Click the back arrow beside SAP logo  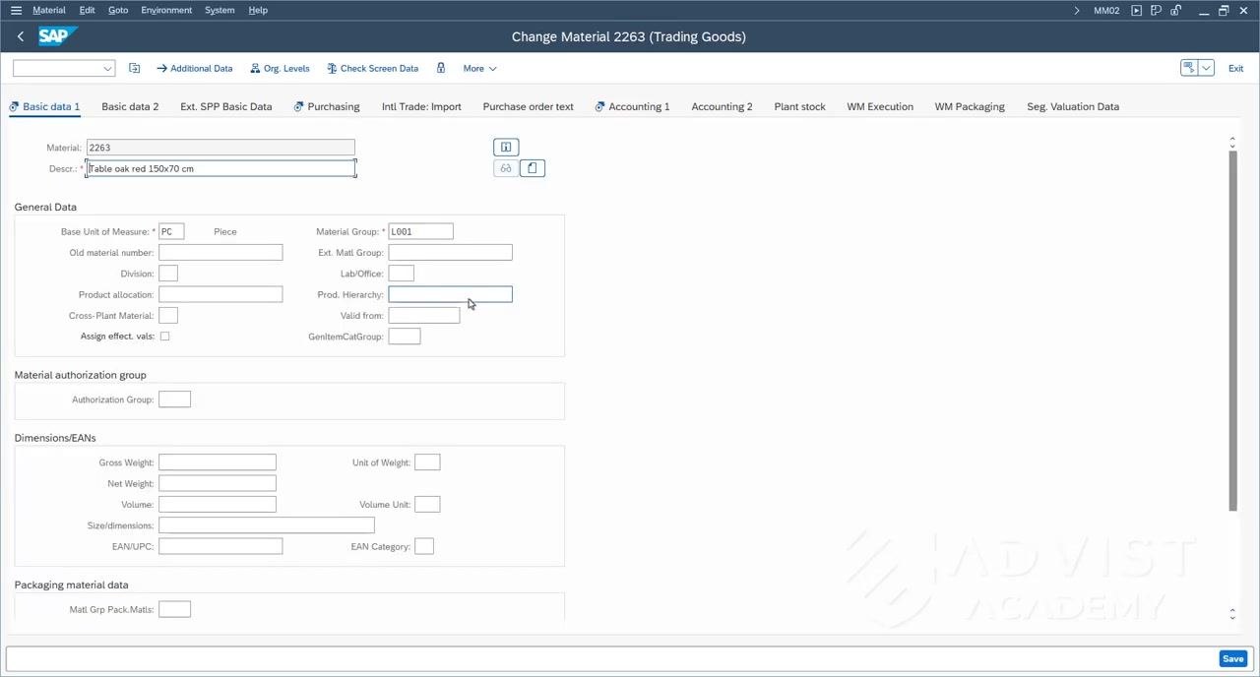tap(21, 36)
